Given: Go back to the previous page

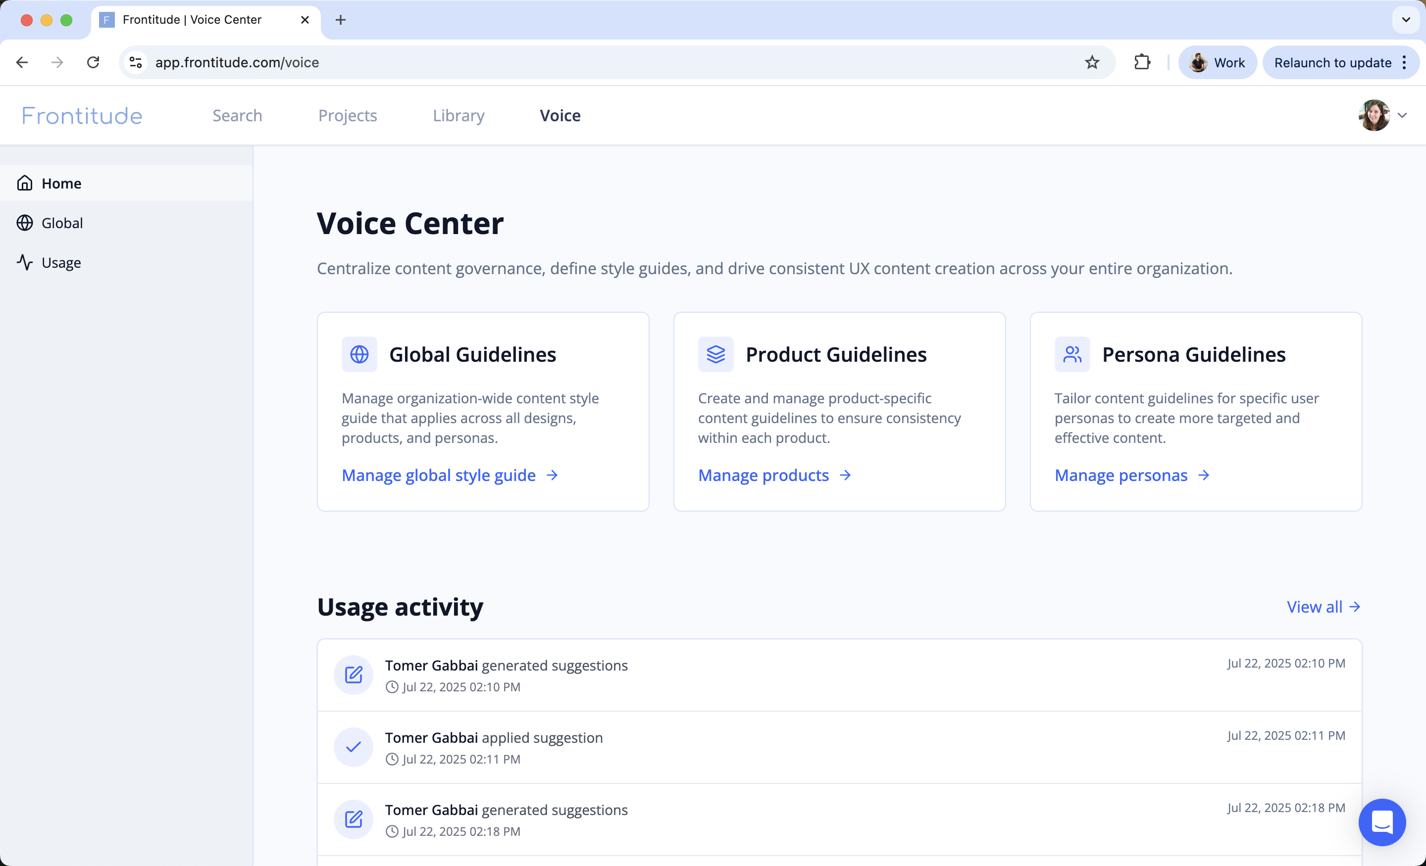Looking at the screenshot, I should pyautogui.click(x=22, y=62).
